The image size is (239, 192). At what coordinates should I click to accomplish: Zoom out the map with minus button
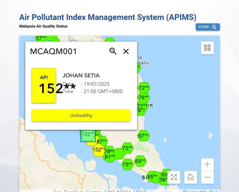207,177
